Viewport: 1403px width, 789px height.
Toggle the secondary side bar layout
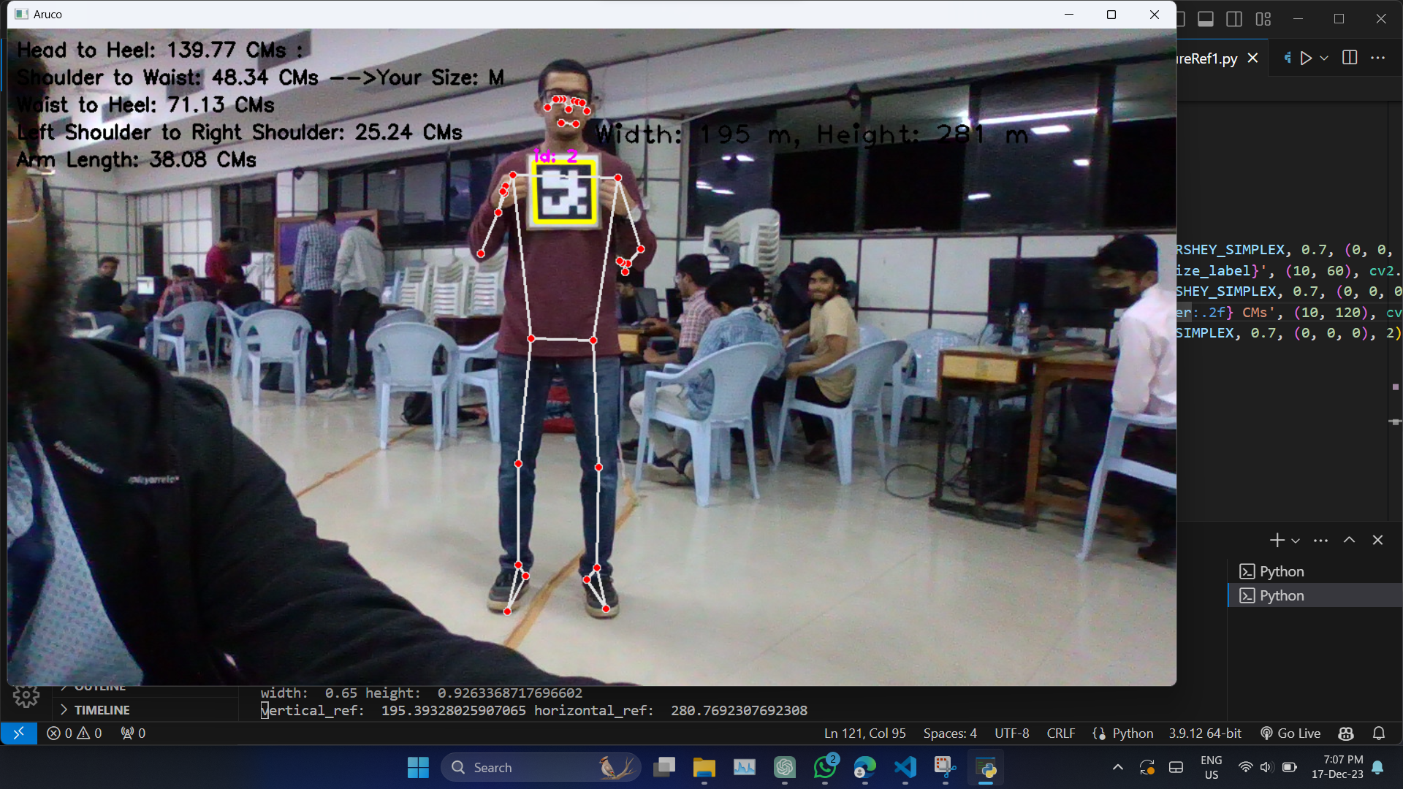[1234, 19]
